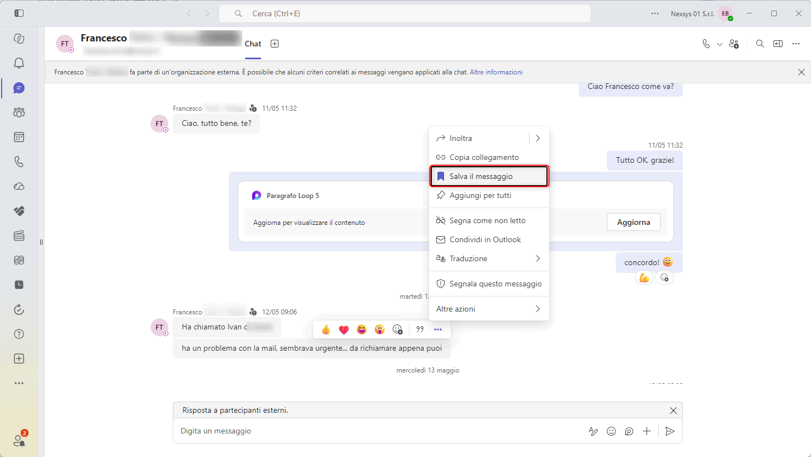Open the chat pop-out icon in the header
Viewport: 811px width, 457px height.
click(x=778, y=44)
